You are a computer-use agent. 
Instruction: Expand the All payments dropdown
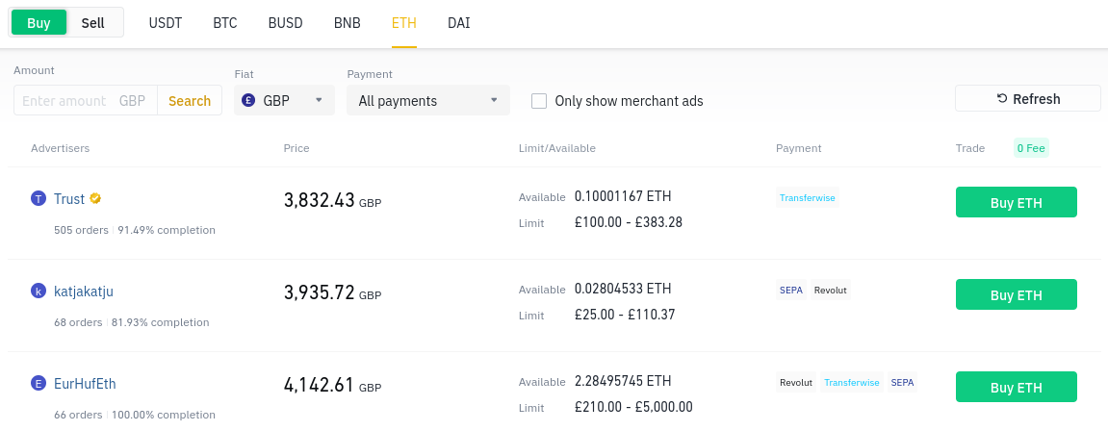[427, 100]
